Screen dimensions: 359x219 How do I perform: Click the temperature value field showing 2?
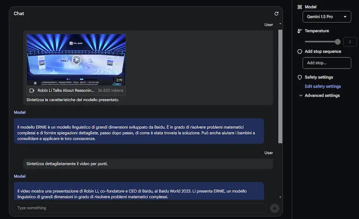click(350, 42)
